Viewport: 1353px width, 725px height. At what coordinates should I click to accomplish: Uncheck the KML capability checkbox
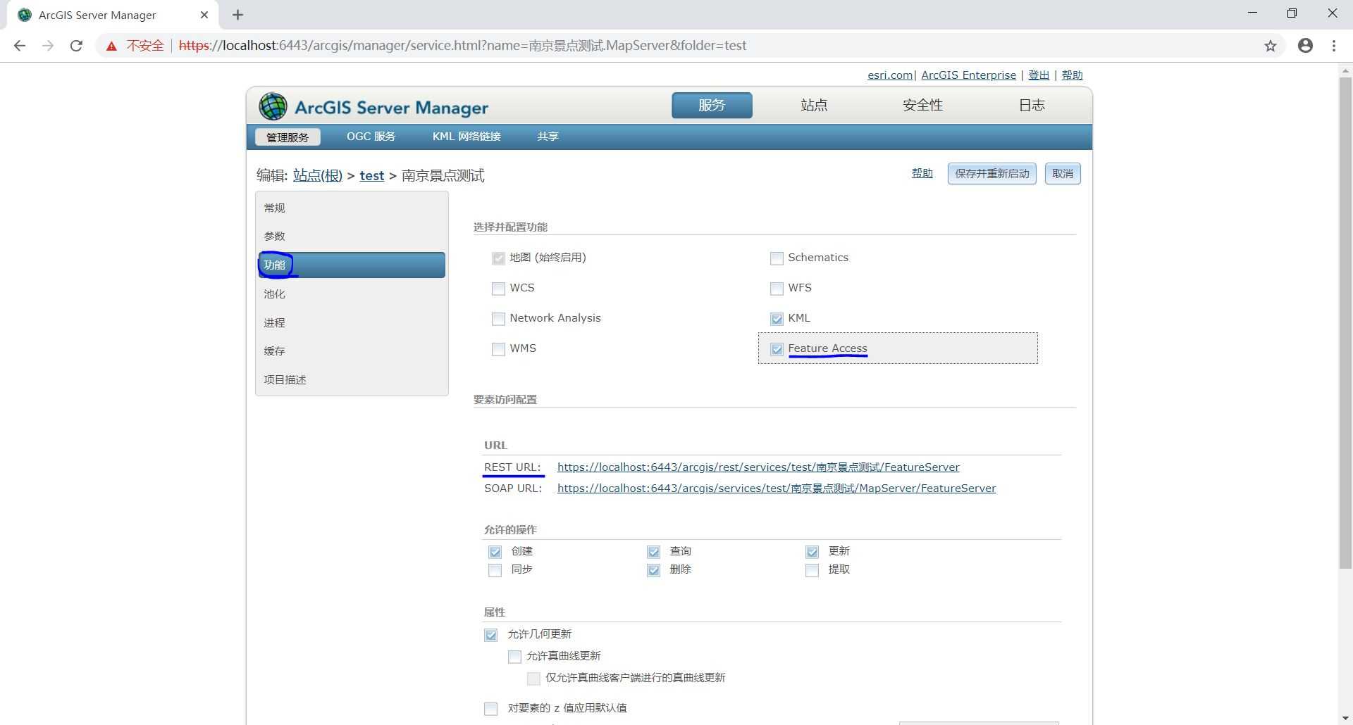coord(777,319)
